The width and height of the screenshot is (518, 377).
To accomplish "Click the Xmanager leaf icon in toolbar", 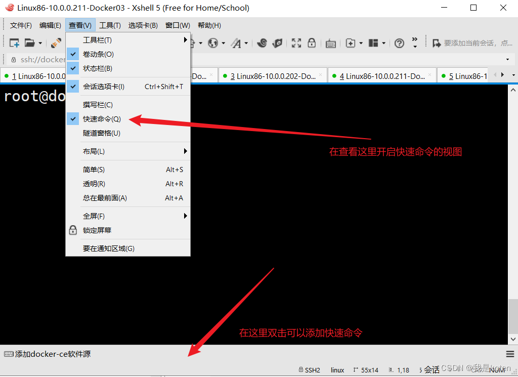I will 277,43.
